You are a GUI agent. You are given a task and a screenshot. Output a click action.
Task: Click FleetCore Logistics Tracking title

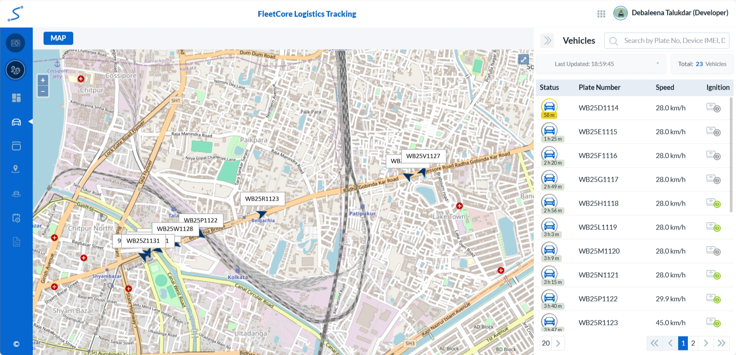coord(307,14)
